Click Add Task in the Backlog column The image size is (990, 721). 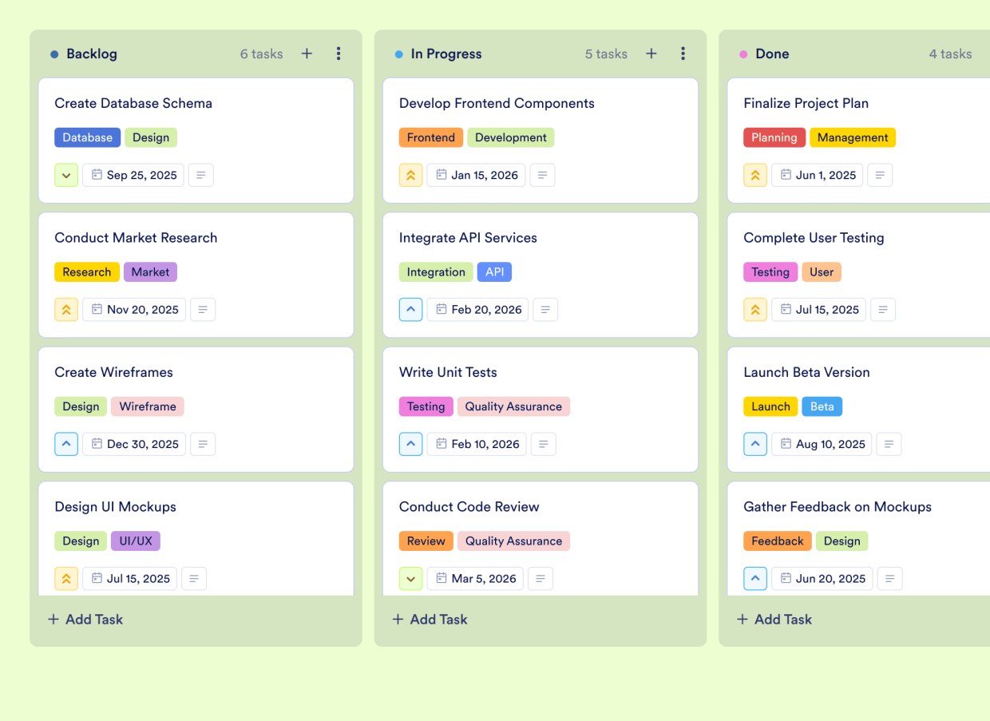point(85,619)
